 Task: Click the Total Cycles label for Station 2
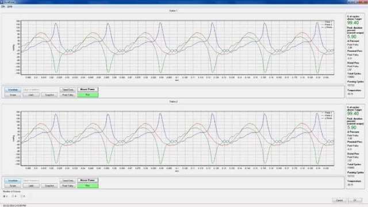tap(354, 165)
